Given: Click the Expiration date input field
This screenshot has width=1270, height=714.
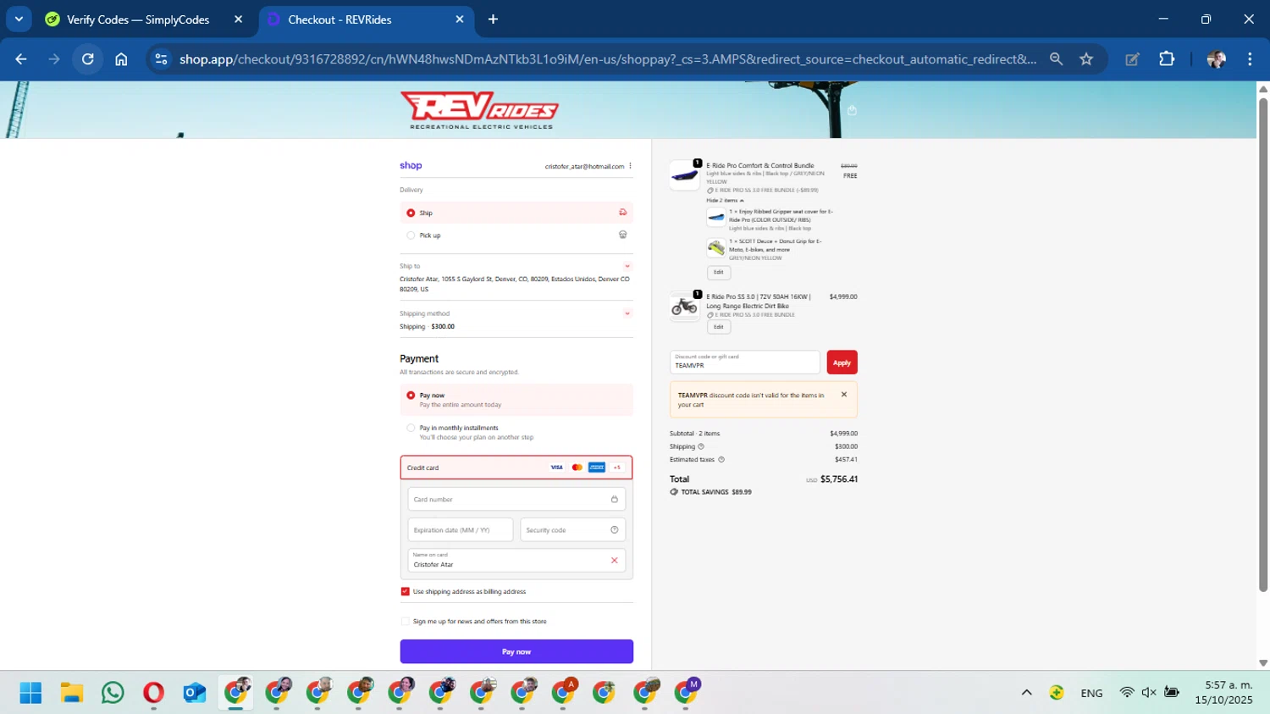Looking at the screenshot, I should tap(461, 530).
